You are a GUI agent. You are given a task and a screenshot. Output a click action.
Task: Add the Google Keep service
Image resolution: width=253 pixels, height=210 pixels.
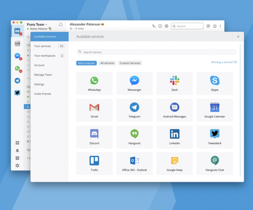point(174,164)
